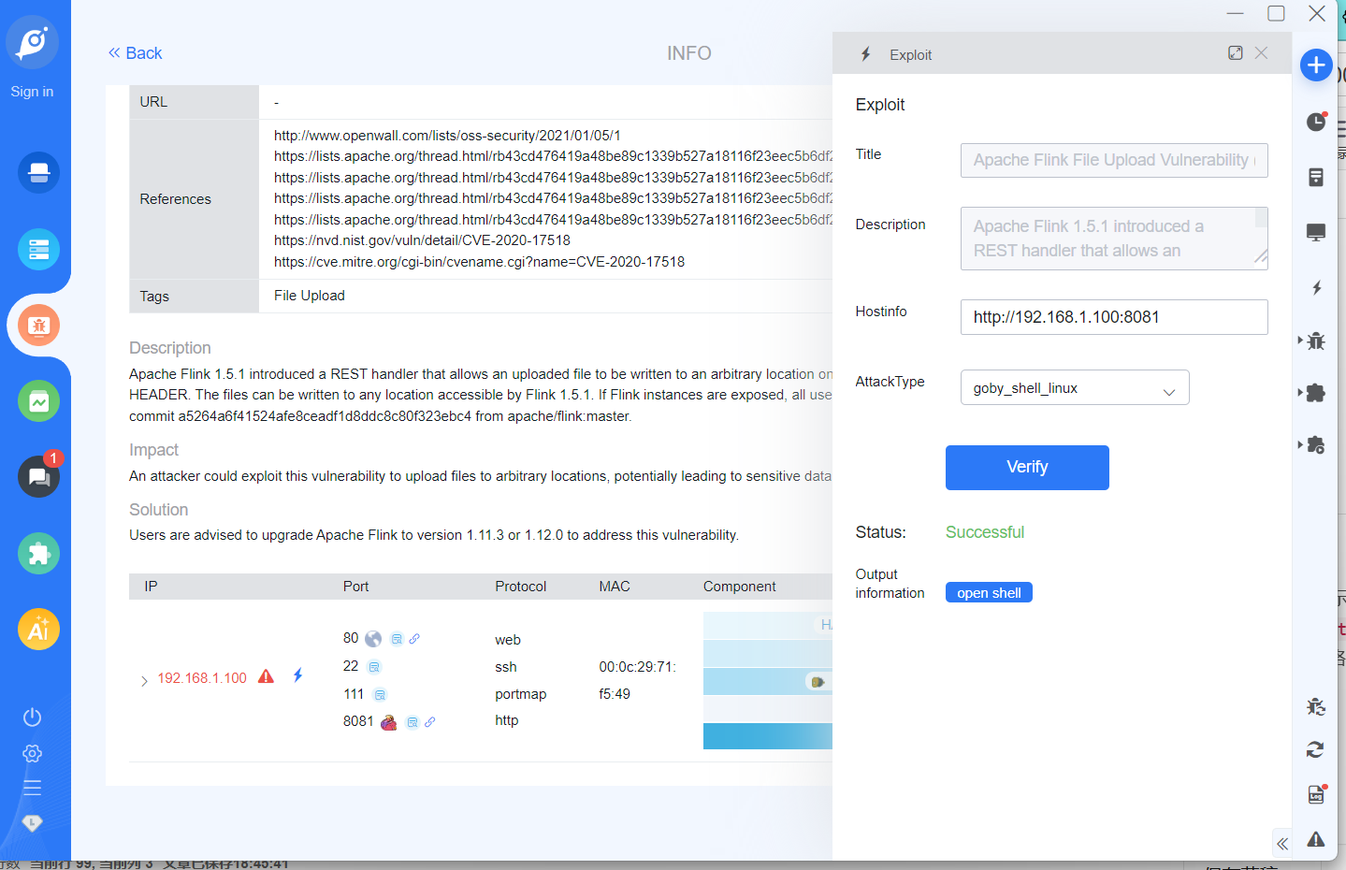Click the refresh arrows icon in right toolbar
Image resolution: width=1346 pixels, height=870 pixels.
click(1315, 749)
